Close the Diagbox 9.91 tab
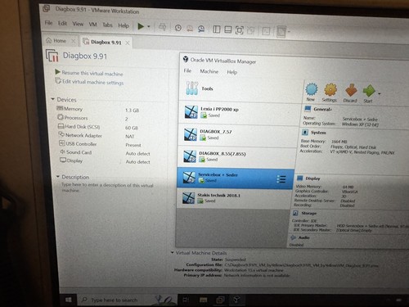 tap(128, 43)
